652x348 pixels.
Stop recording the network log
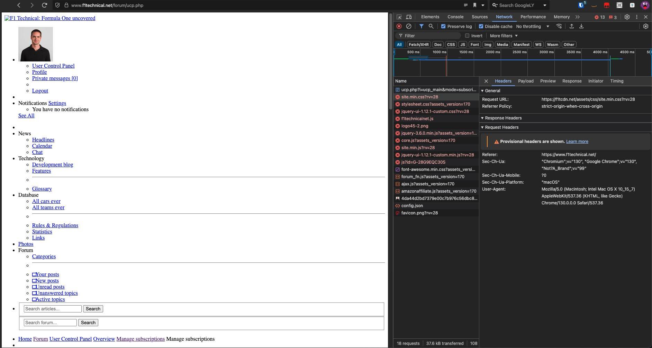pyautogui.click(x=399, y=26)
